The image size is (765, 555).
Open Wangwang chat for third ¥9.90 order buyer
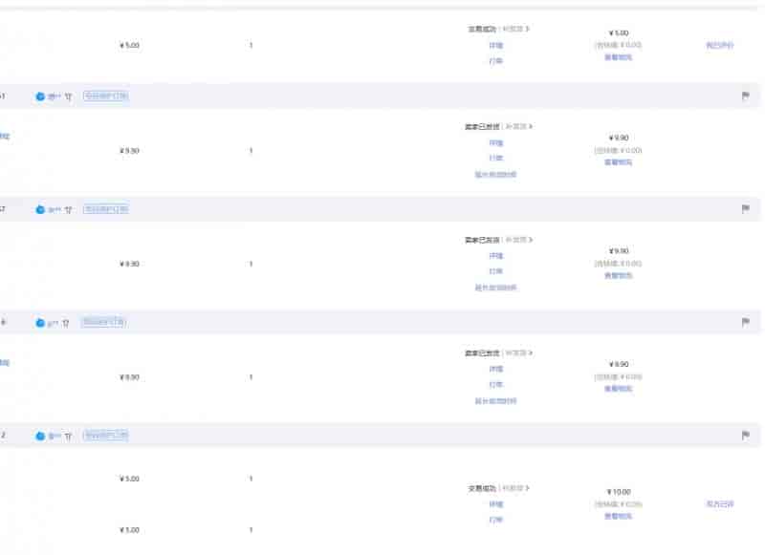(40, 323)
